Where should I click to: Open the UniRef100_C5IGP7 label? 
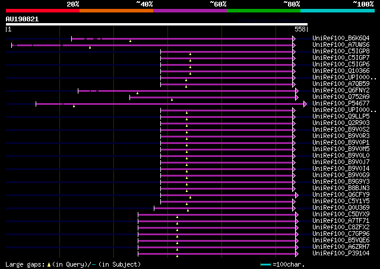click(x=341, y=58)
